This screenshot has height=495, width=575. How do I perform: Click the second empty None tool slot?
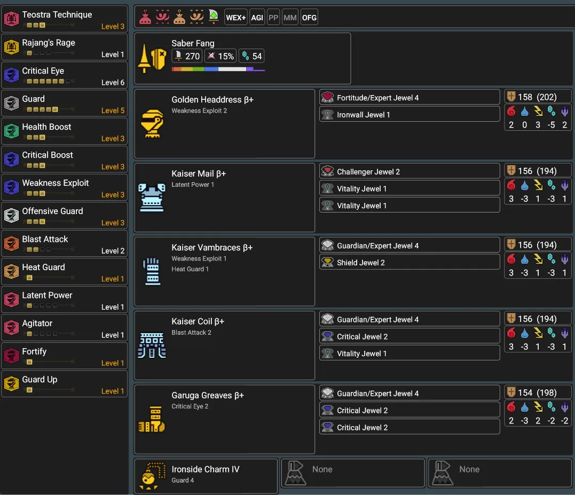[500, 473]
